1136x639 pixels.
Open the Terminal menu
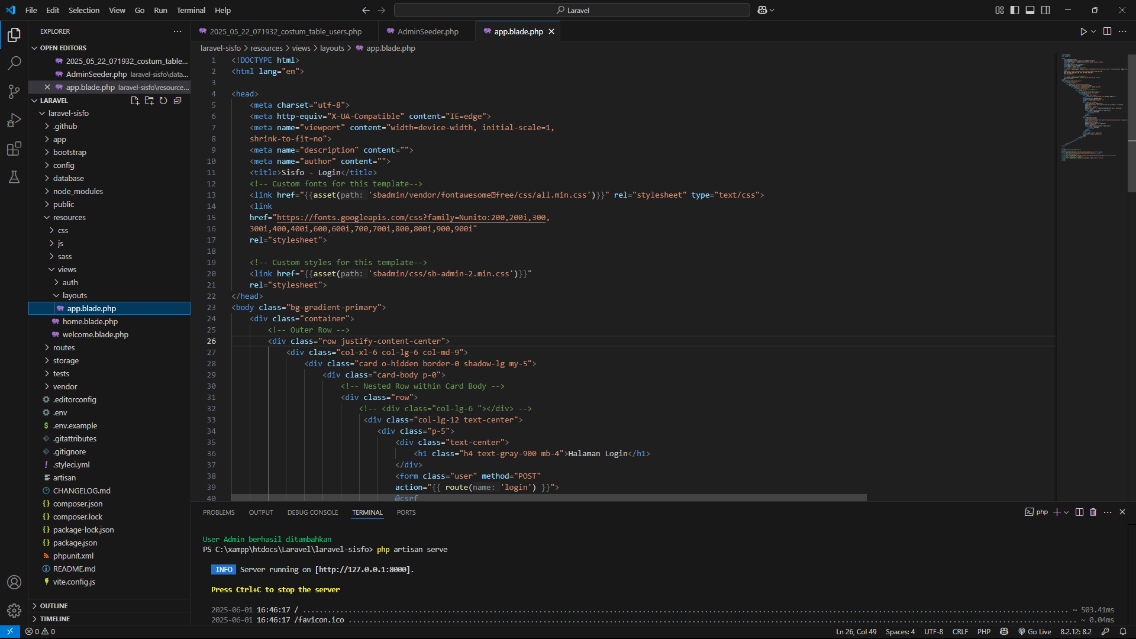pos(191,10)
